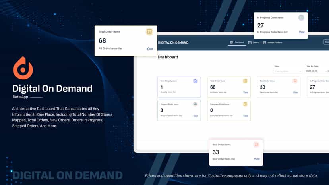This screenshot has height=185, width=329.
Task: Click the Total Shopify store card icon
Action: (195, 81)
